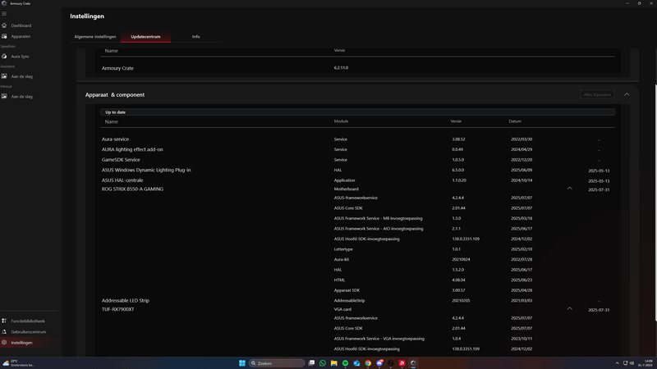
Task: Click the Alles bijwerken button
Action: (597, 94)
